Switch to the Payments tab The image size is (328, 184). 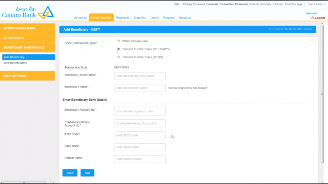123,17
